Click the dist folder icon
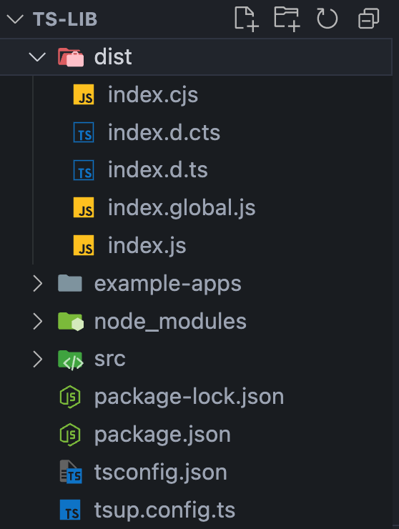Image resolution: width=399 pixels, height=529 pixels. 71,57
